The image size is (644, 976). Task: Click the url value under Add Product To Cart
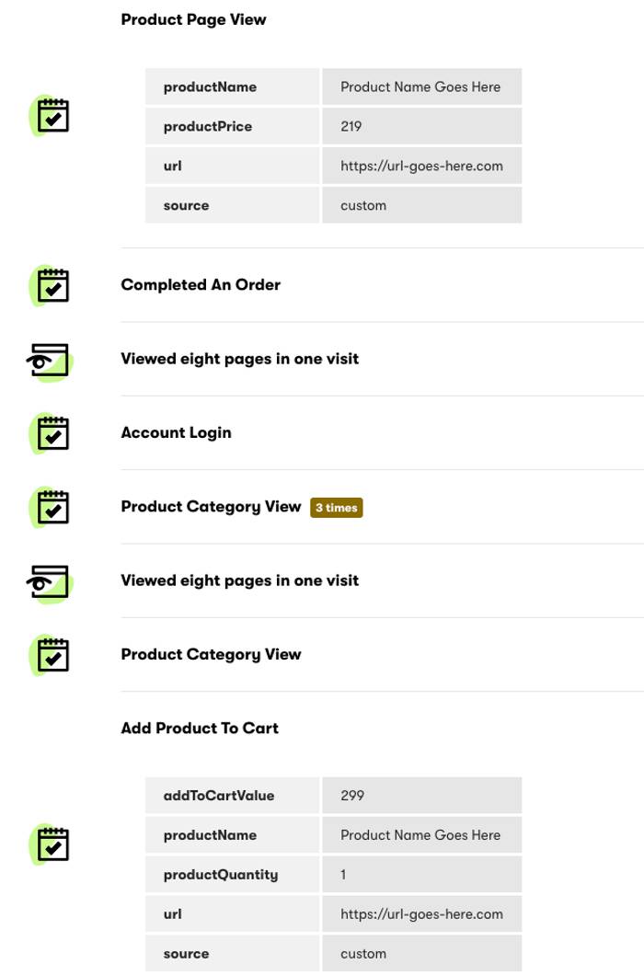pyautogui.click(x=421, y=914)
